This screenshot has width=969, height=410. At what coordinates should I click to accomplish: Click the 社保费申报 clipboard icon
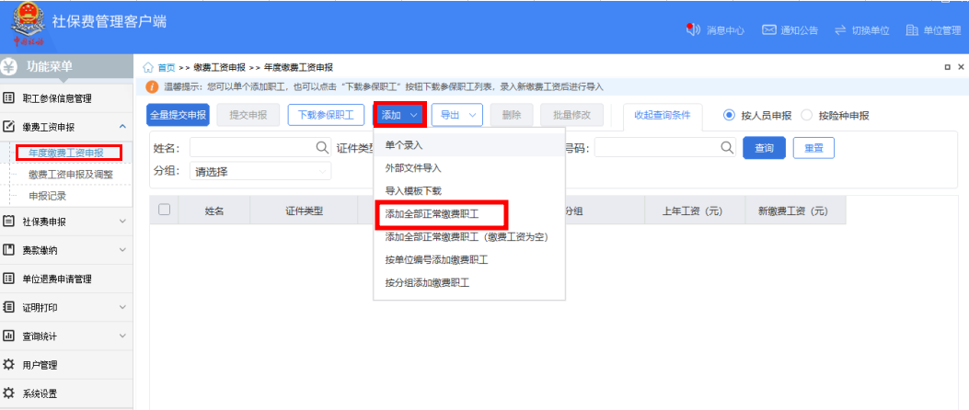click(8, 221)
